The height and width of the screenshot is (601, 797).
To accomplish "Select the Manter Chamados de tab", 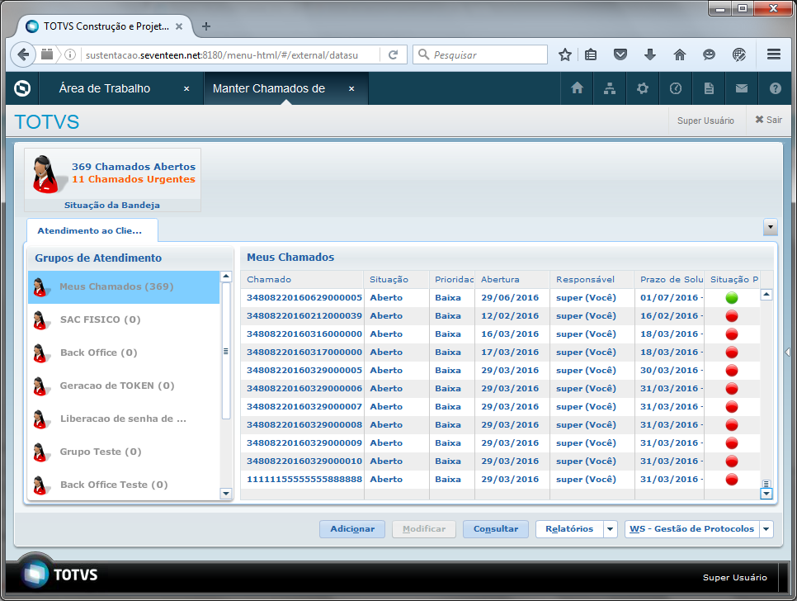I will point(268,88).
